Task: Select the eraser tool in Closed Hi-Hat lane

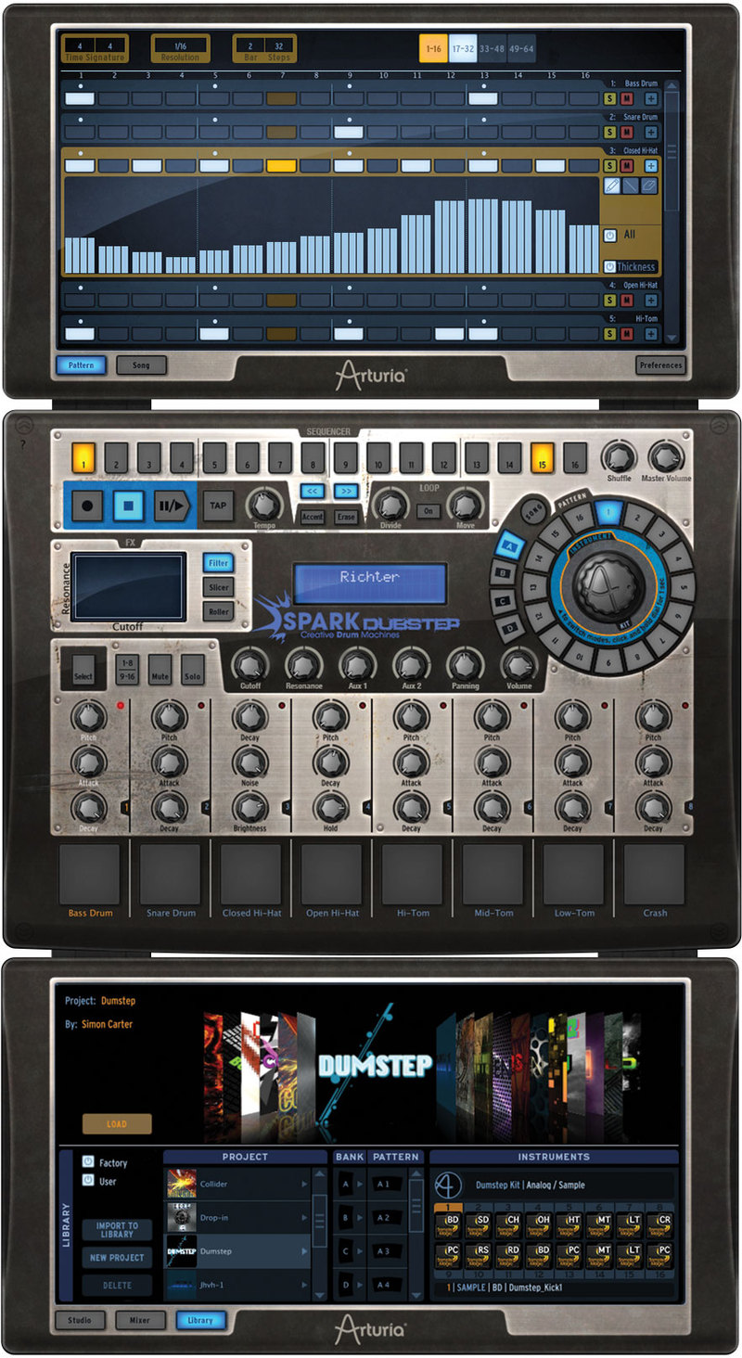Action: [x=650, y=186]
